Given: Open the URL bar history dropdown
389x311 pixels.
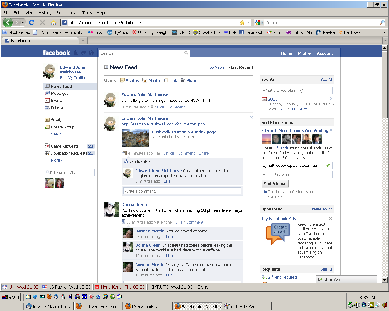Looking at the screenshot, I should (248, 22).
